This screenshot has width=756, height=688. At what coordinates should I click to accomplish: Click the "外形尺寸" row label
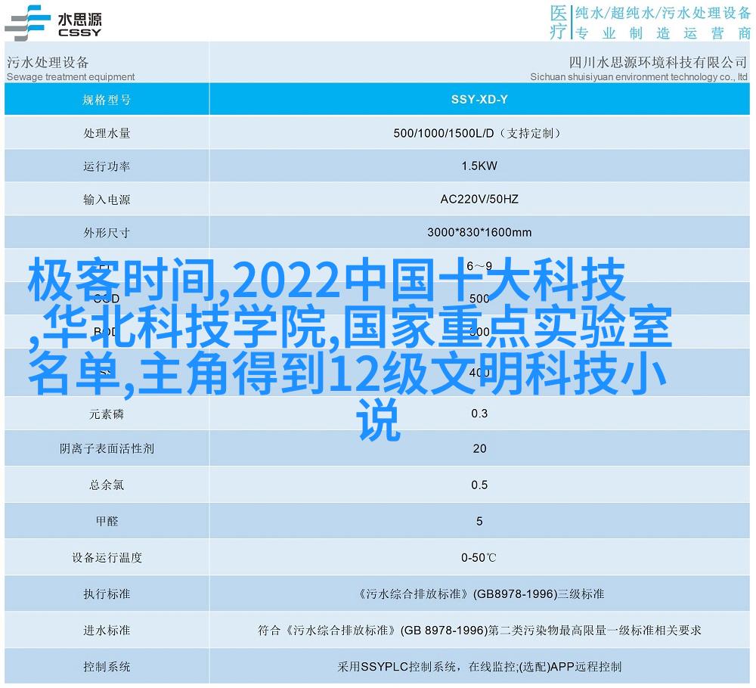point(107,233)
